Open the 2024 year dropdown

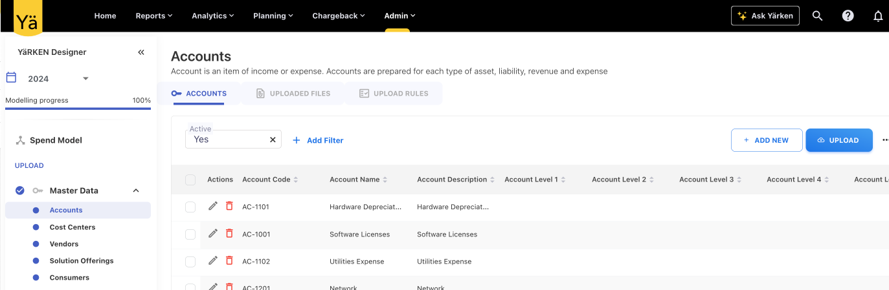[85, 79]
